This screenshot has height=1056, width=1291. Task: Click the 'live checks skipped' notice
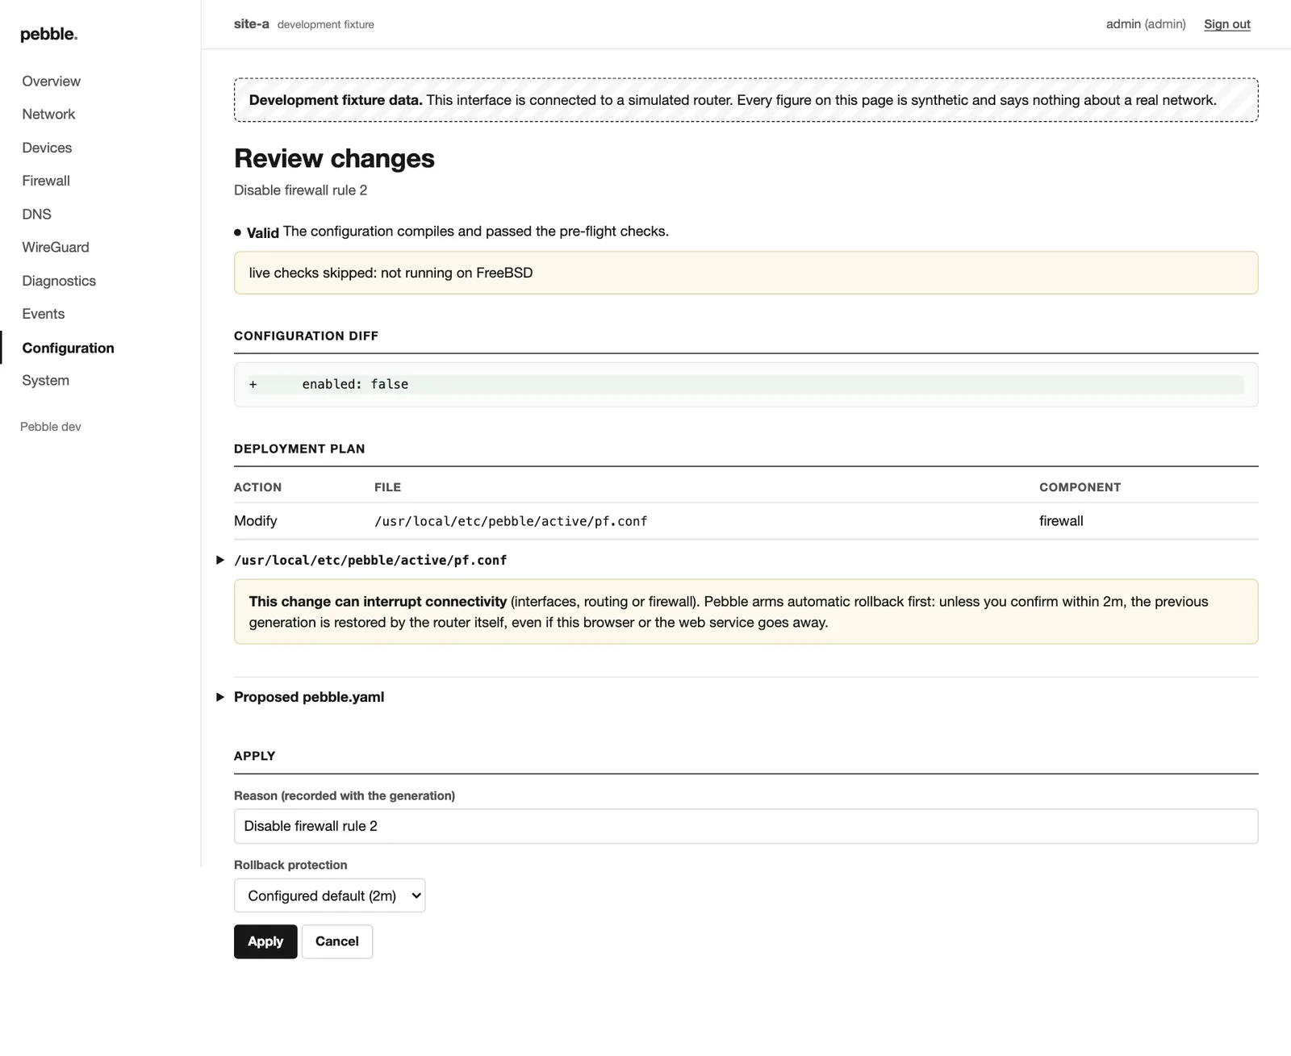coord(746,273)
